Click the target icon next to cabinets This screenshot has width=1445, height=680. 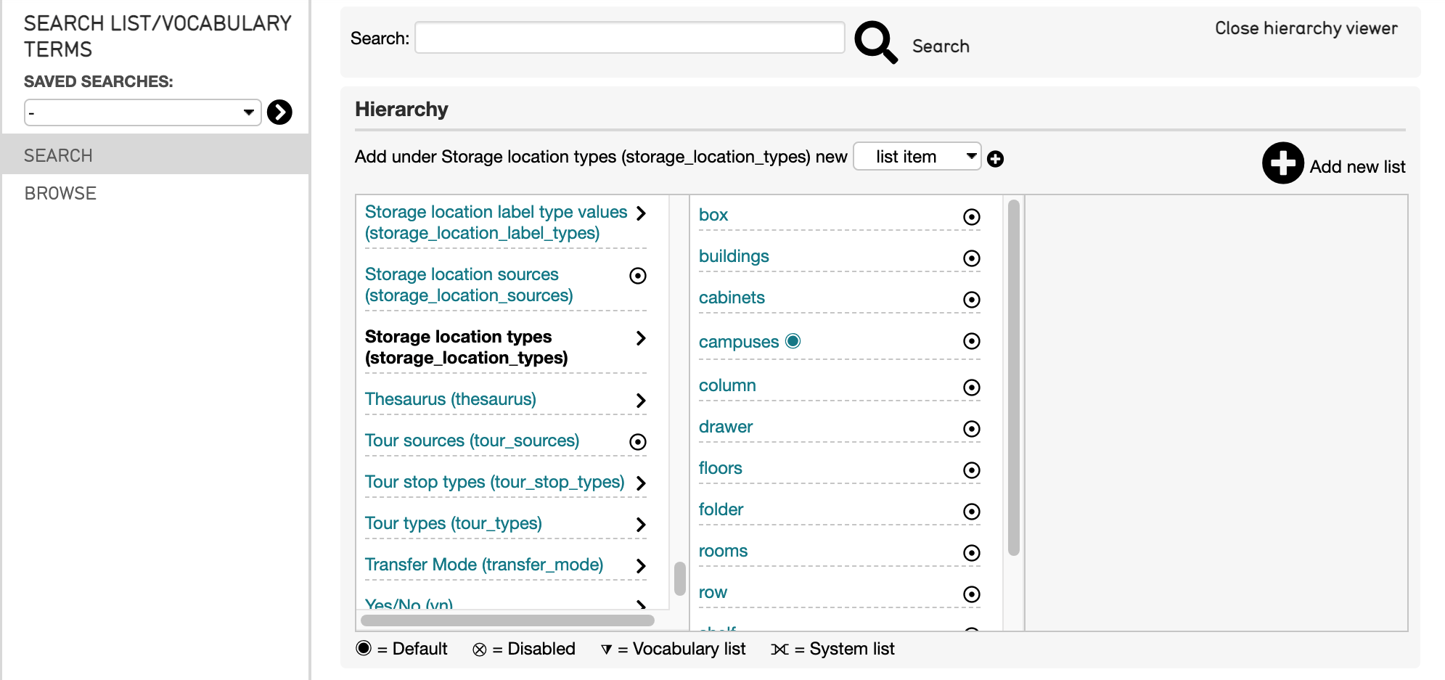coord(971,300)
